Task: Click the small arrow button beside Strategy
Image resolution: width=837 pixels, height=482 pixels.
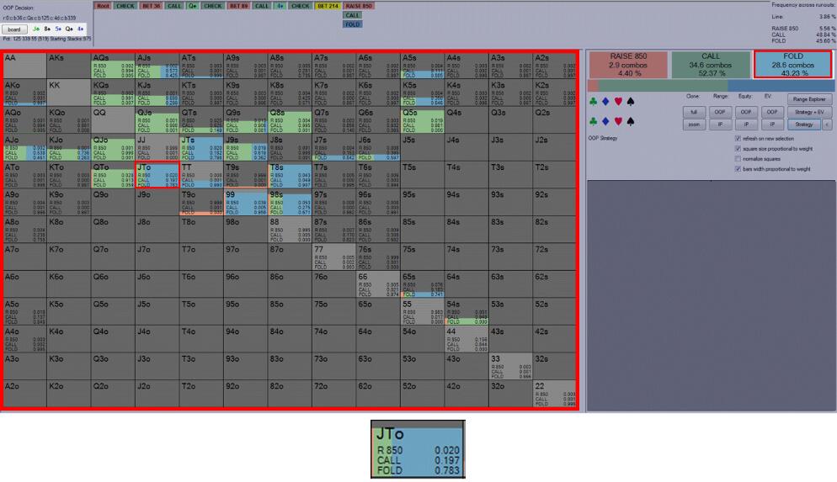Action: tap(827, 124)
